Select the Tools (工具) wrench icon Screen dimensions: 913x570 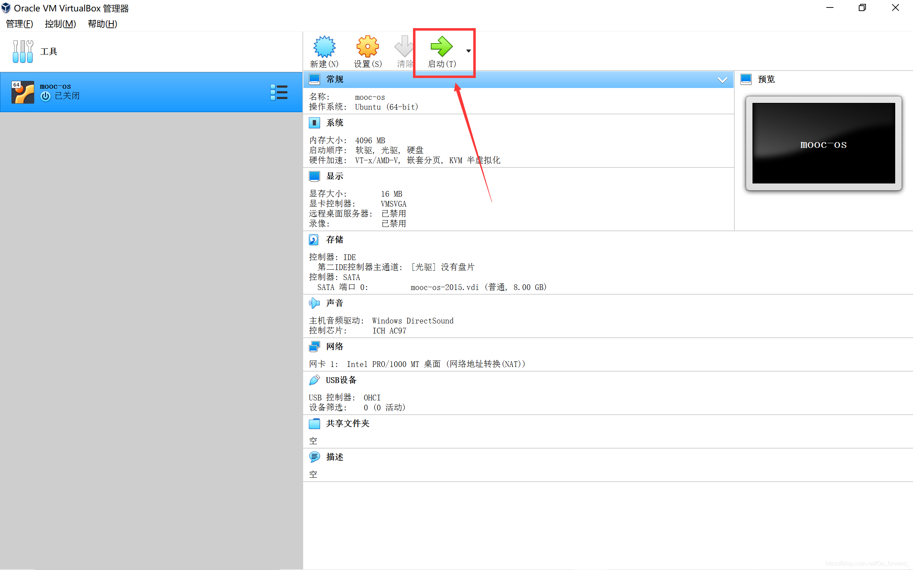(x=22, y=51)
